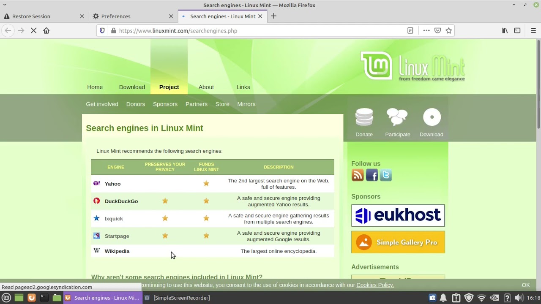Open Linux Mint Facebook page icon
Screen dimensions: 541x304
372,175
